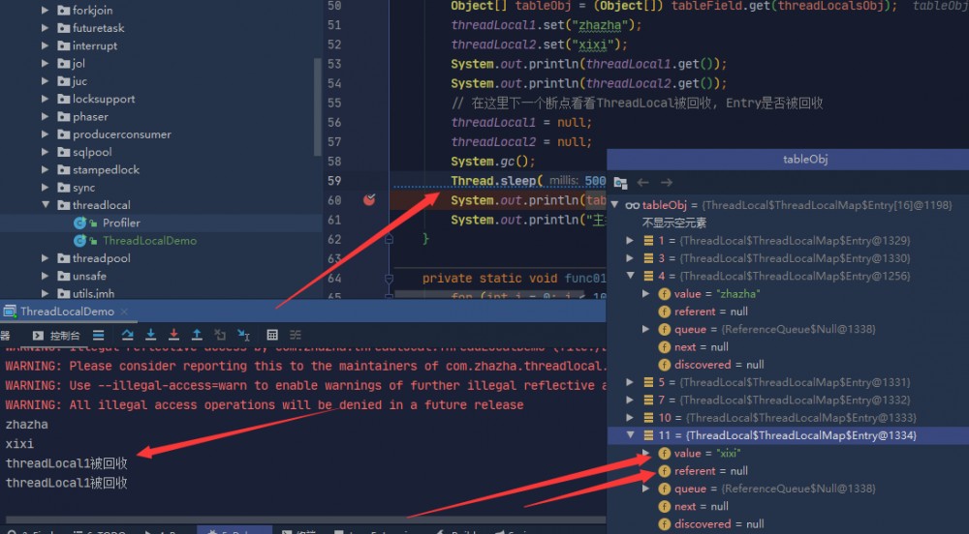
Task: Expand array entry 10 in tableObj
Action: click(x=630, y=418)
